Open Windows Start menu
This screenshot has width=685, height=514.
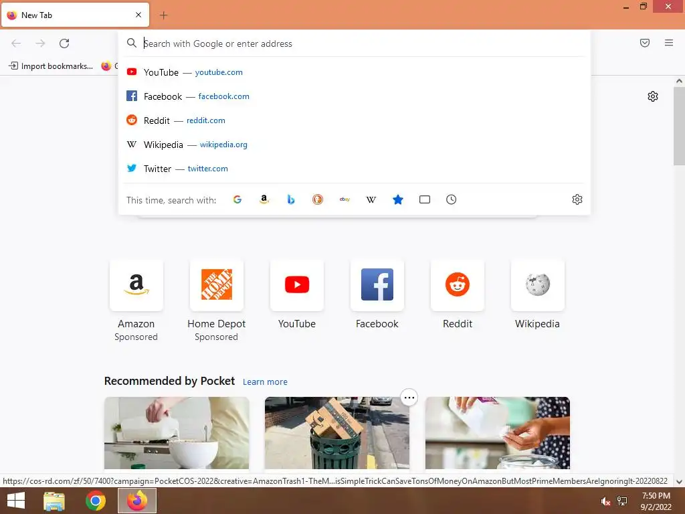click(16, 501)
